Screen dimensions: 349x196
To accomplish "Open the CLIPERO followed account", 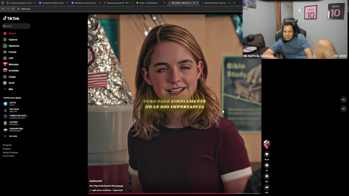I will point(14,123).
